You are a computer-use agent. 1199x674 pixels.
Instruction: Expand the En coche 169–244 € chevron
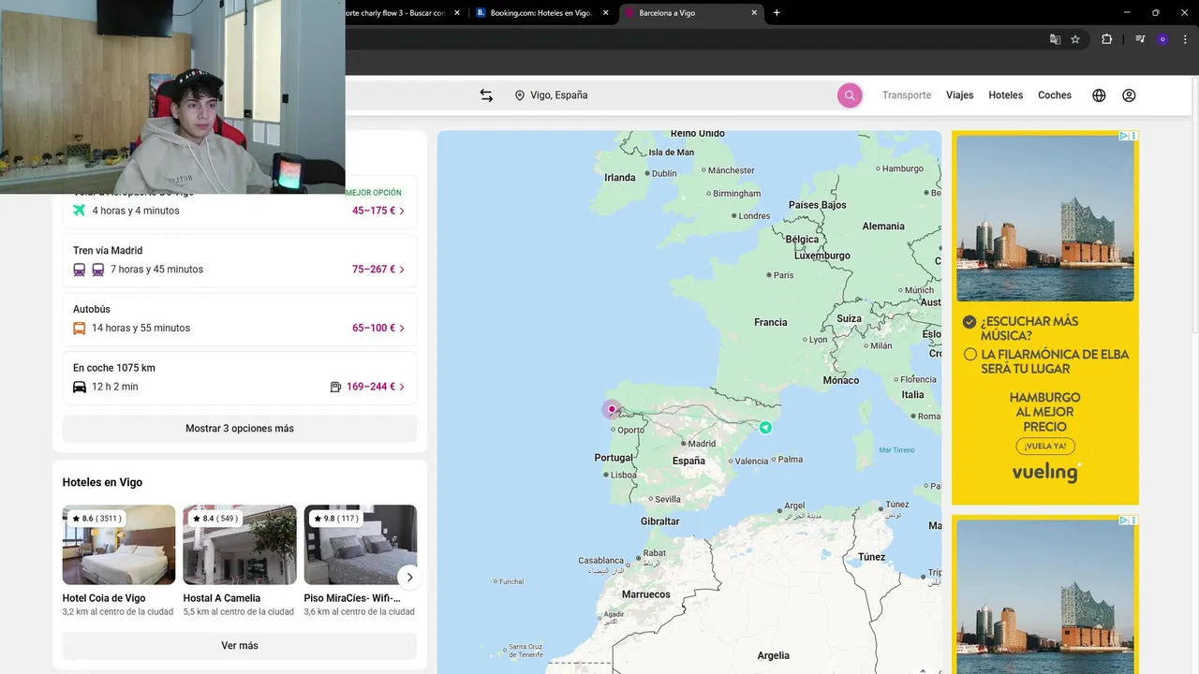(x=402, y=387)
